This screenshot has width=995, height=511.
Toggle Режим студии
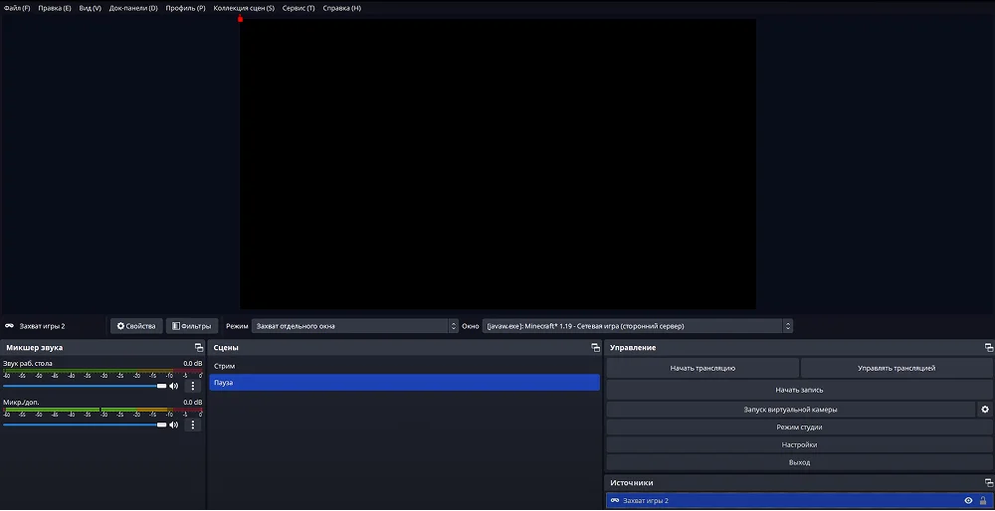pyautogui.click(x=799, y=427)
